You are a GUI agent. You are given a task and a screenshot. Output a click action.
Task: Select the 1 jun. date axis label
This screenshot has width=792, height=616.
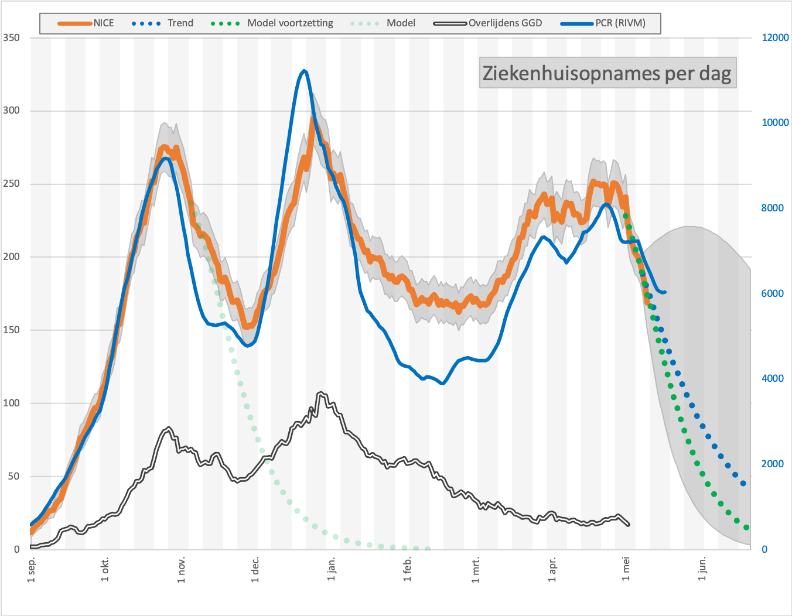tap(702, 570)
